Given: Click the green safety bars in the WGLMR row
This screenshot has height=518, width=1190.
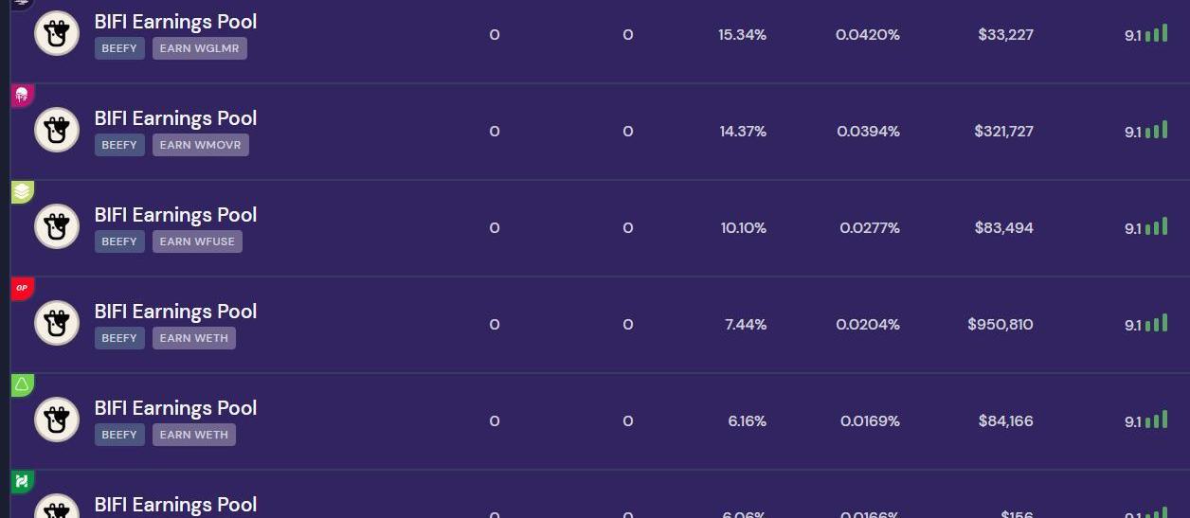Looking at the screenshot, I should [x=1156, y=34].
